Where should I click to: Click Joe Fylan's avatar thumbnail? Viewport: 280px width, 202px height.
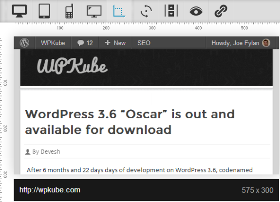coord(266,43)
